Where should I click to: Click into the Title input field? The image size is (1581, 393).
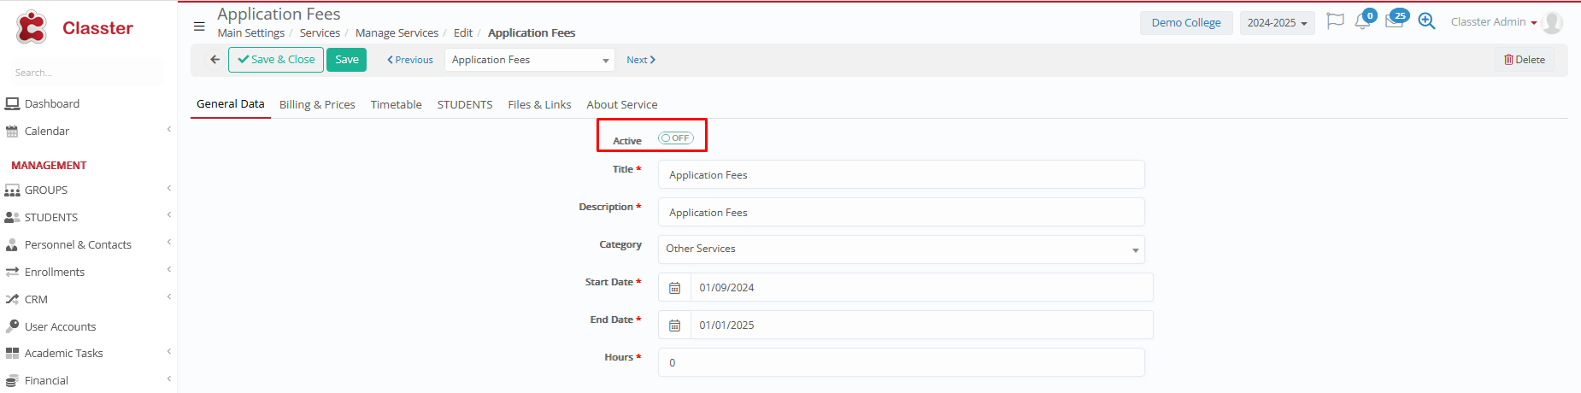click(901, 175)
